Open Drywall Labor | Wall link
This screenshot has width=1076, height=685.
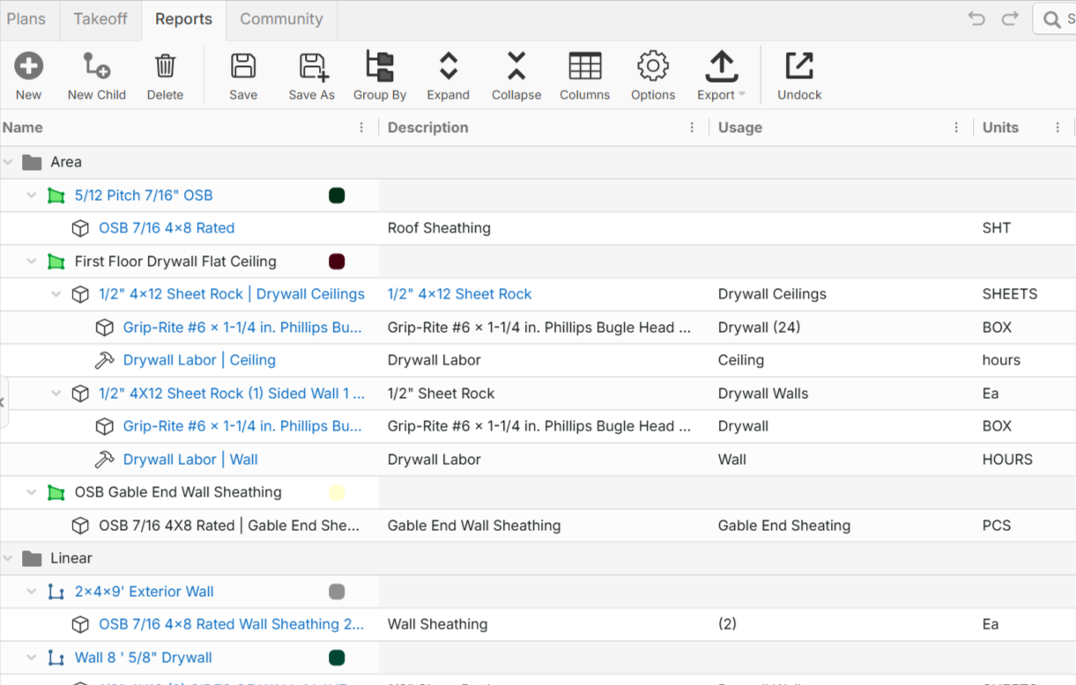coord(190,460)
